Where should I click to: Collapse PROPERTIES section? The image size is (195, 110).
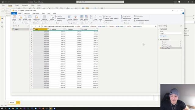pos(159,29)
